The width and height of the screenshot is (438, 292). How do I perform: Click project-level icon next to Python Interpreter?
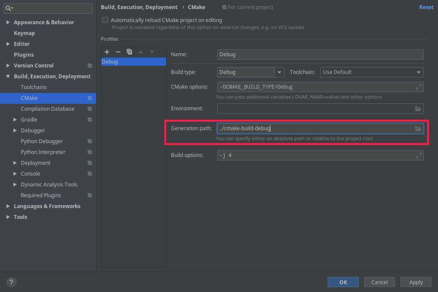click(90, 152)
